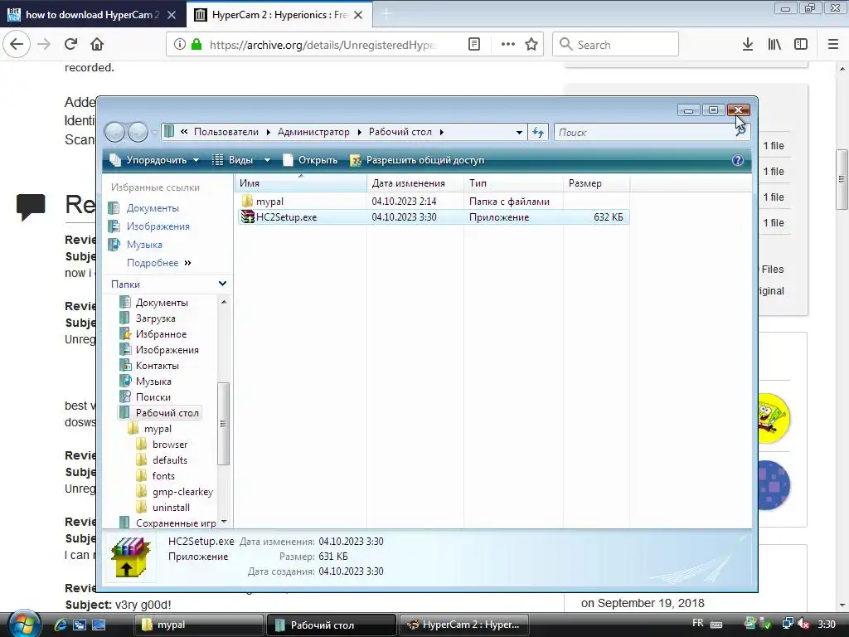Select Загрузка in the folder tree
The height and width of the screenshot is (637, 849).
point(155,318)
